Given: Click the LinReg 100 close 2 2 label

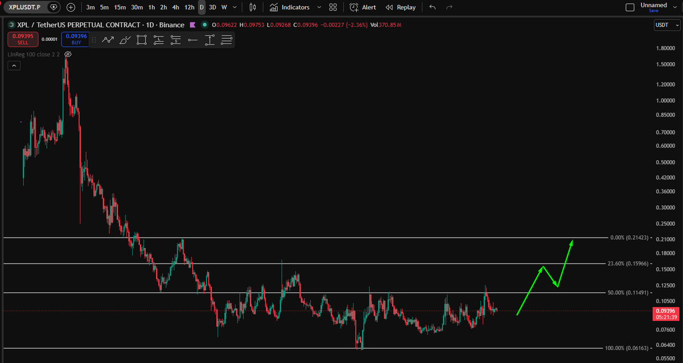Looking at the screenshot, I should (x=34, y=54).
